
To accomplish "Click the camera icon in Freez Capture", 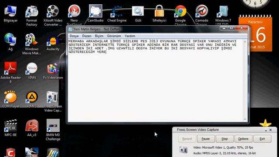I will coord(183,150).
